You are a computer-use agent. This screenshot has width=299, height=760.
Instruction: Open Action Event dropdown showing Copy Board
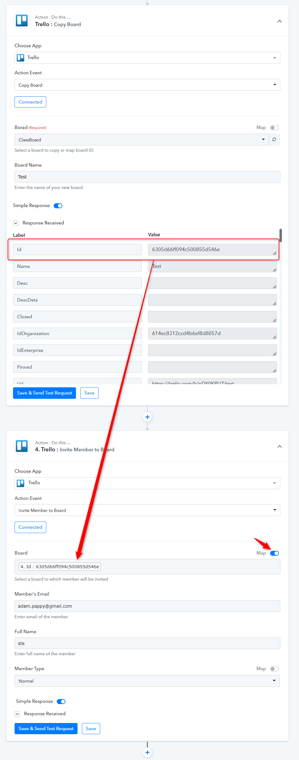click(x=147, y=85)
